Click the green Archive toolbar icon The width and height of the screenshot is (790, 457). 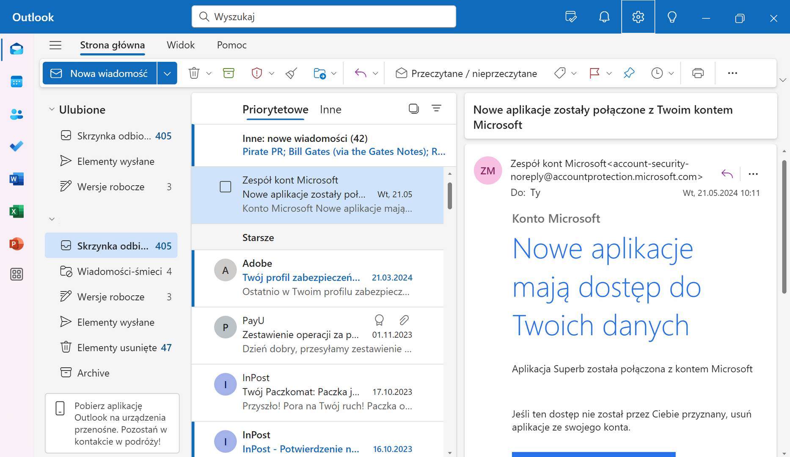[x=228, y=73]
